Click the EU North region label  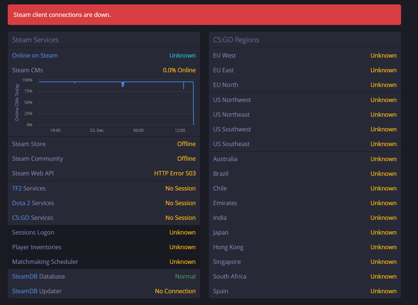225,85
